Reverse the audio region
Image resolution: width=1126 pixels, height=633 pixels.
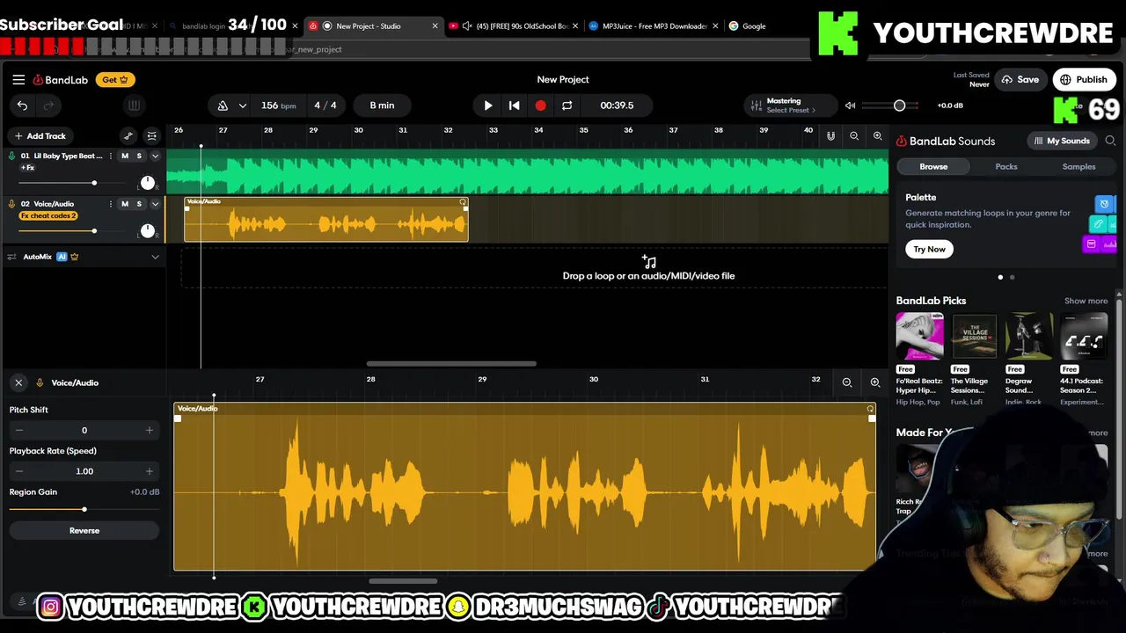(84, 531)
